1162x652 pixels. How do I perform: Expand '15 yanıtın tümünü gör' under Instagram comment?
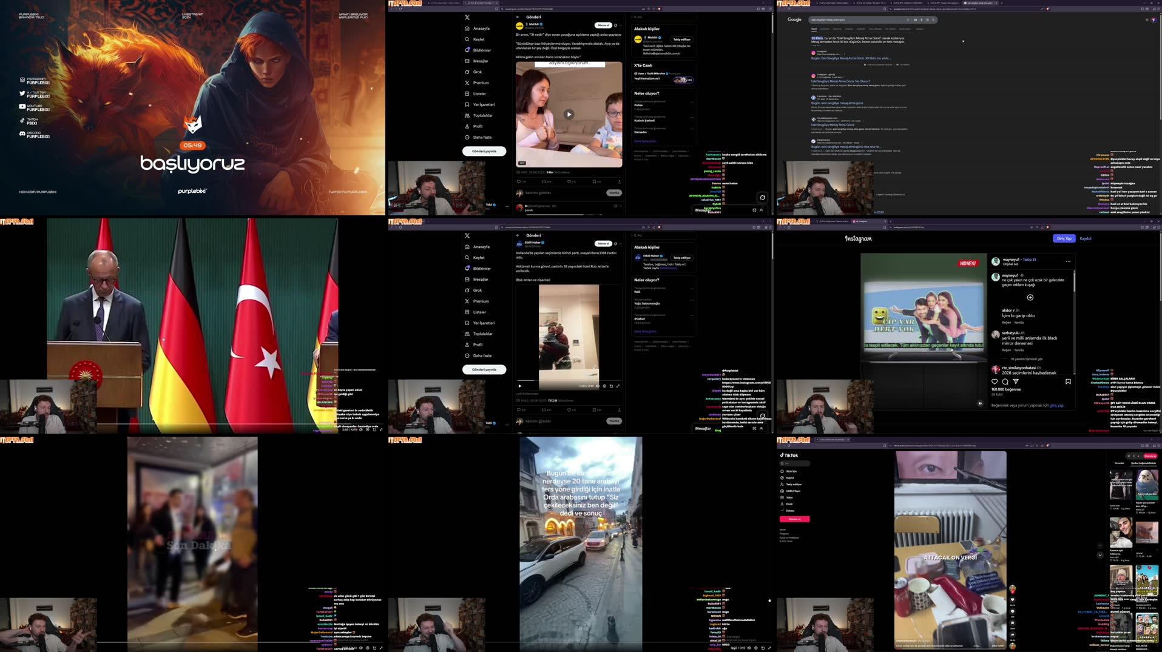(x=1027, y=359)
